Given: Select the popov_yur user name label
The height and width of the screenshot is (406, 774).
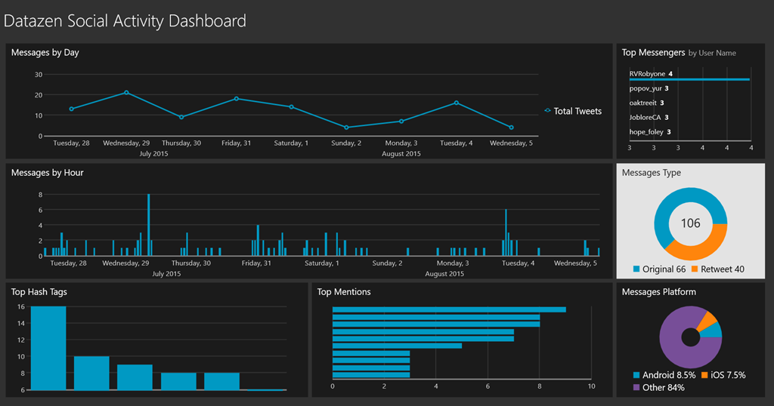Looking at the screenshot, I should pos(646,88).
